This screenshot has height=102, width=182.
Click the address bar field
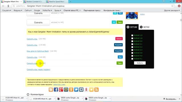coord(93,6)
